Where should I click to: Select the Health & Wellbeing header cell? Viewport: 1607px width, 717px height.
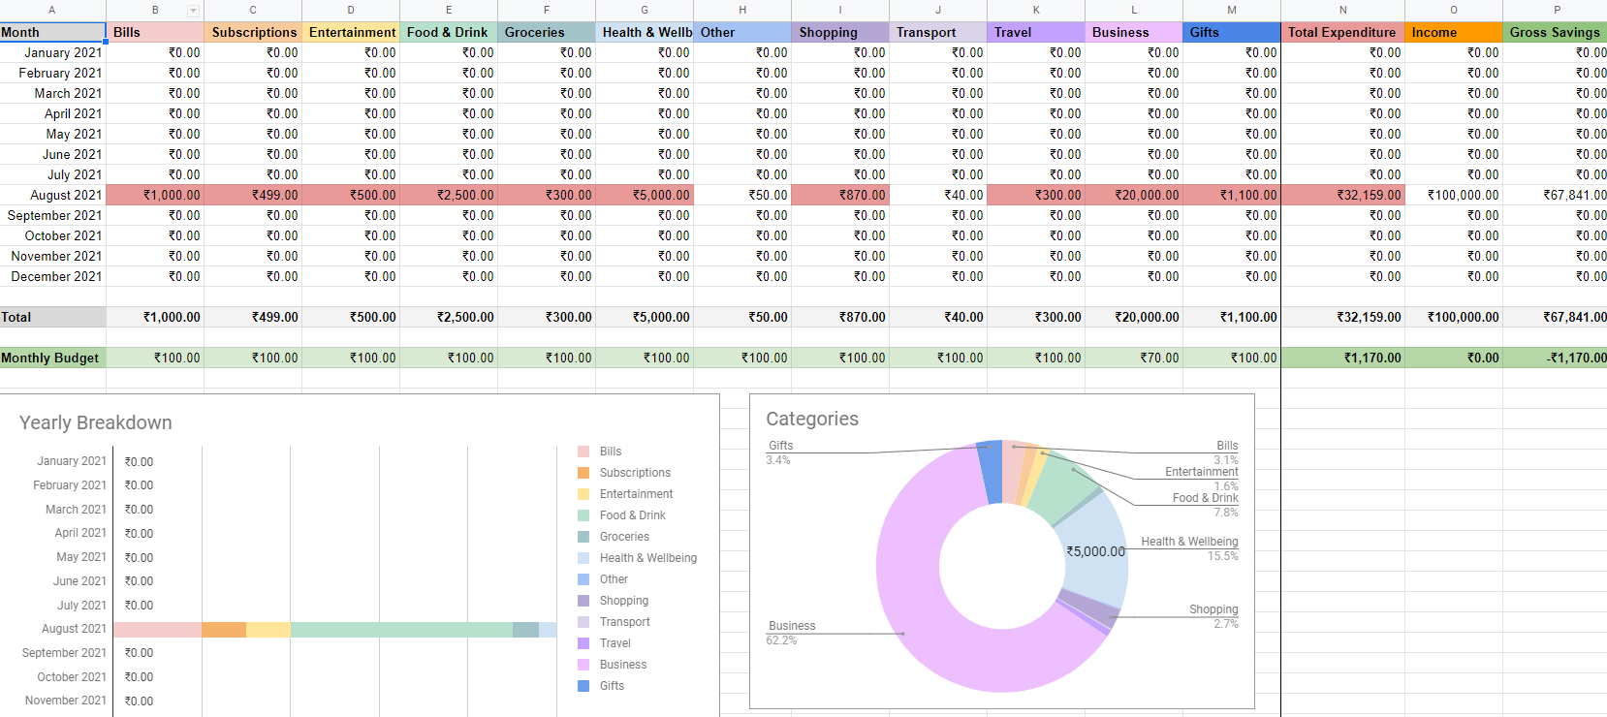pyautogui.click(x=645, y=32)
